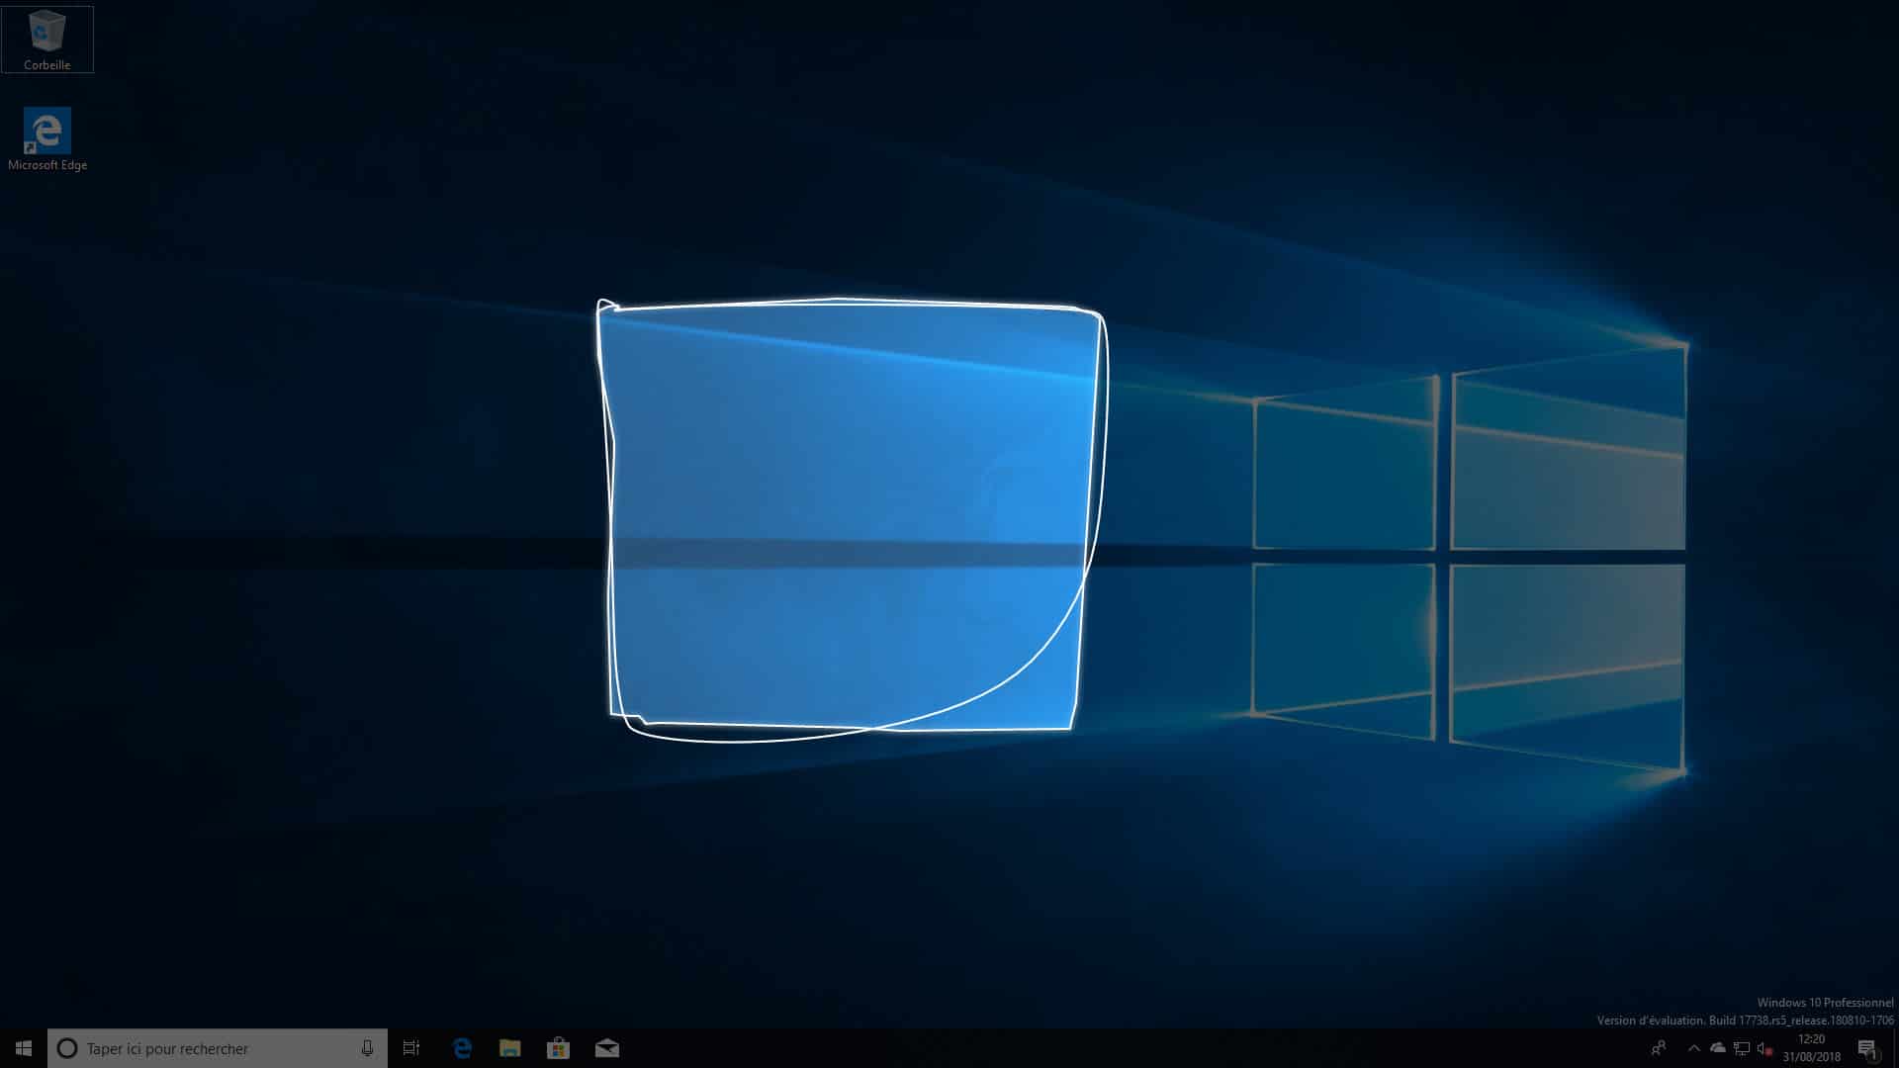Open the Action Center notifications icon
1899x1068 pixels.
(x=1867, y=1048)
